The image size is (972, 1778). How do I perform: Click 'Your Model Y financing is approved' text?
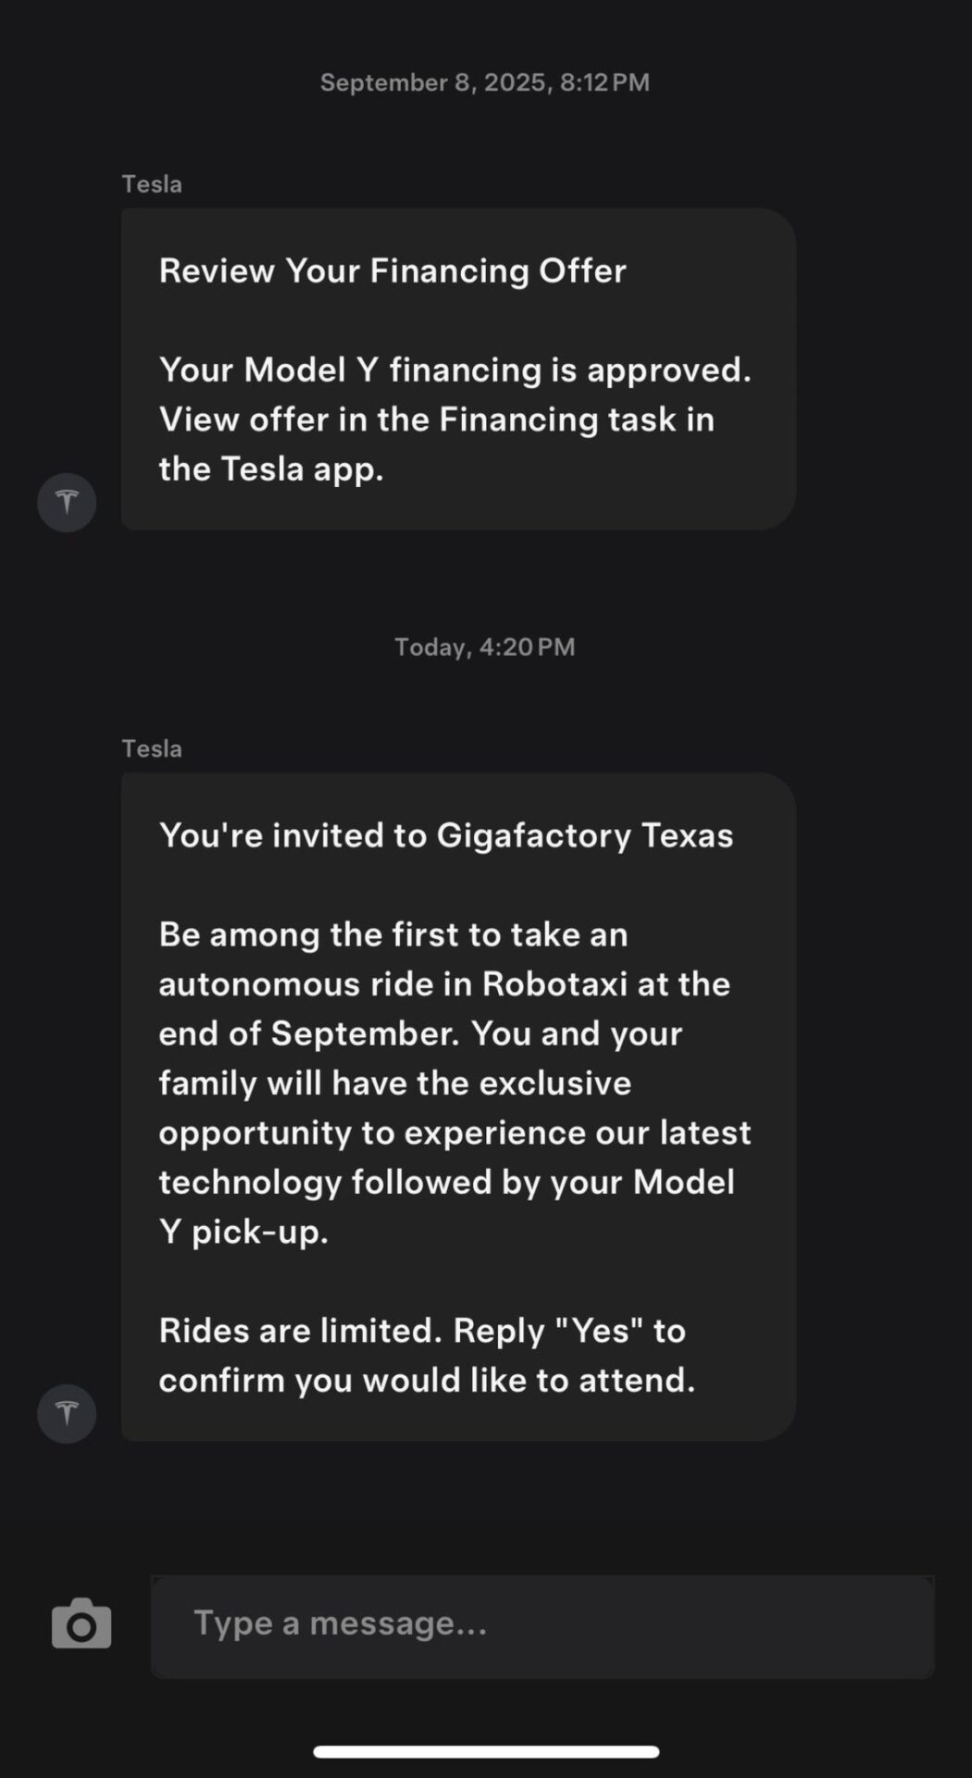click(x=455, y=369)
